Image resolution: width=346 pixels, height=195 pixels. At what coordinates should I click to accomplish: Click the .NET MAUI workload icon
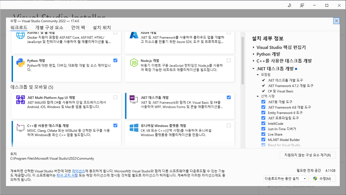(21, 100)
